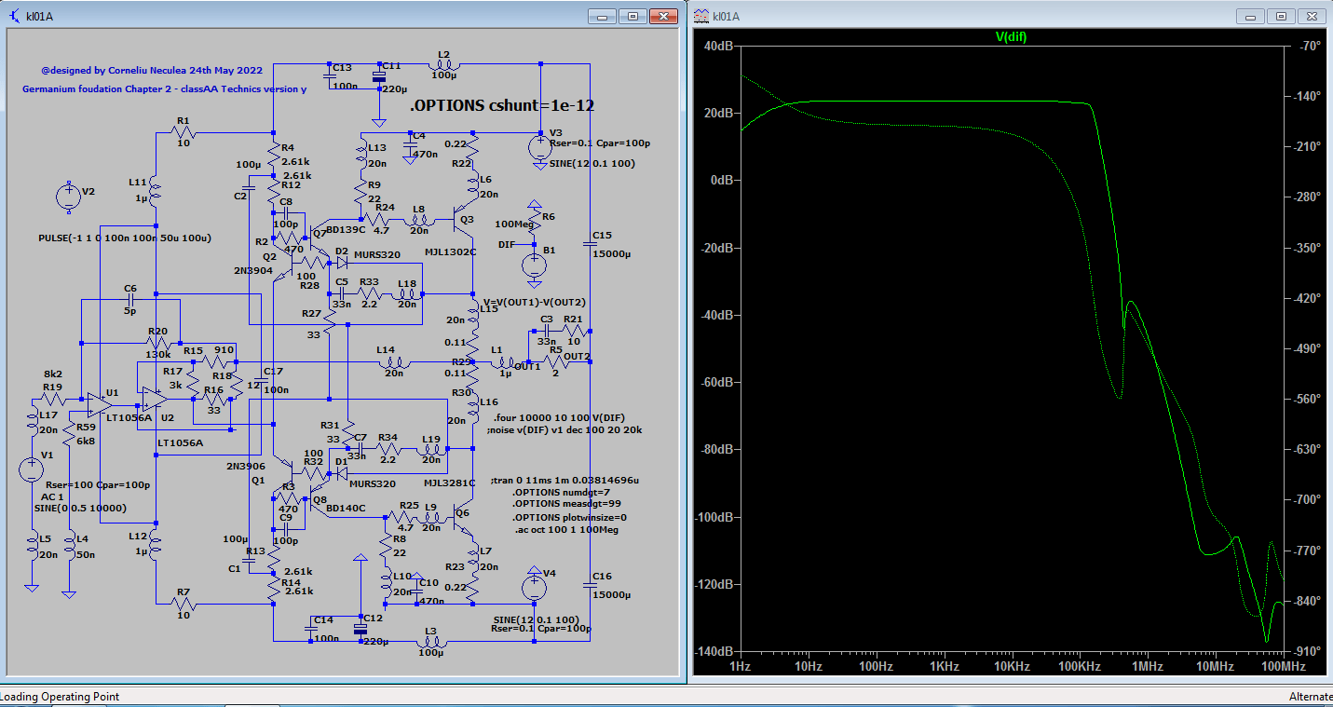Select resistor R1 symbol
The image size is (1333, 707).
click(183, 133)
